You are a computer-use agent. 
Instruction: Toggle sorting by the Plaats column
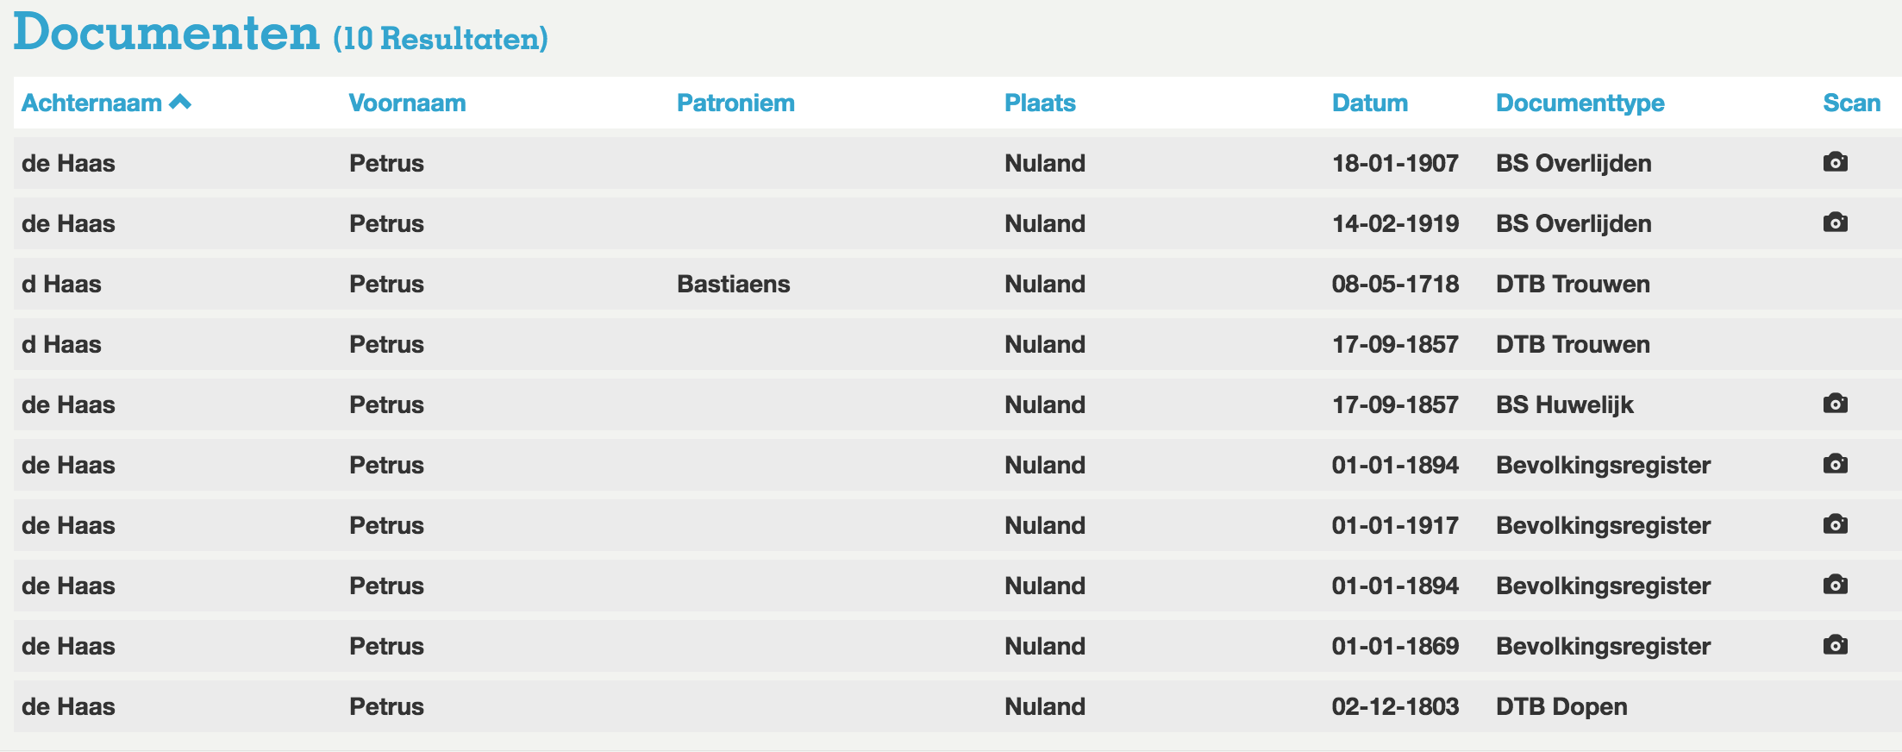tap(1040, 103)
